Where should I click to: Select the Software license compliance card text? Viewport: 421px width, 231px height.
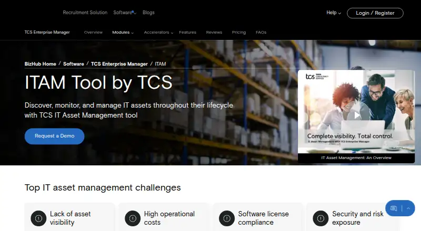pyautogui.click(x=264, y=218)
